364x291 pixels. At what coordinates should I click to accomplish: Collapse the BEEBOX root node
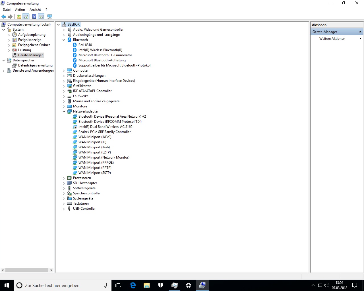[x=59, y=24]
